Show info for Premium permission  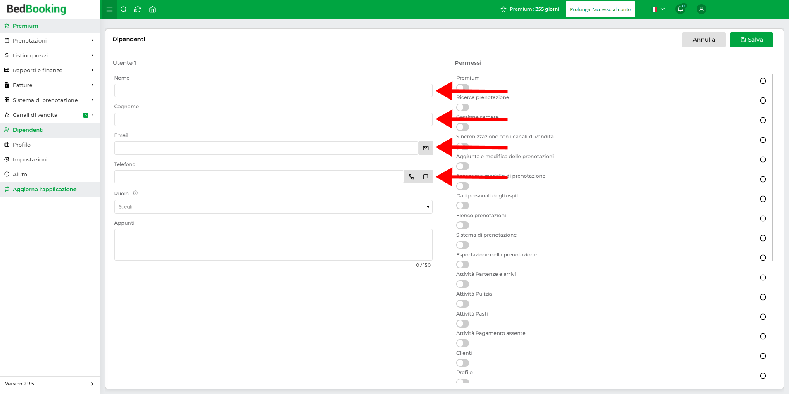click(x=763, y=81)
